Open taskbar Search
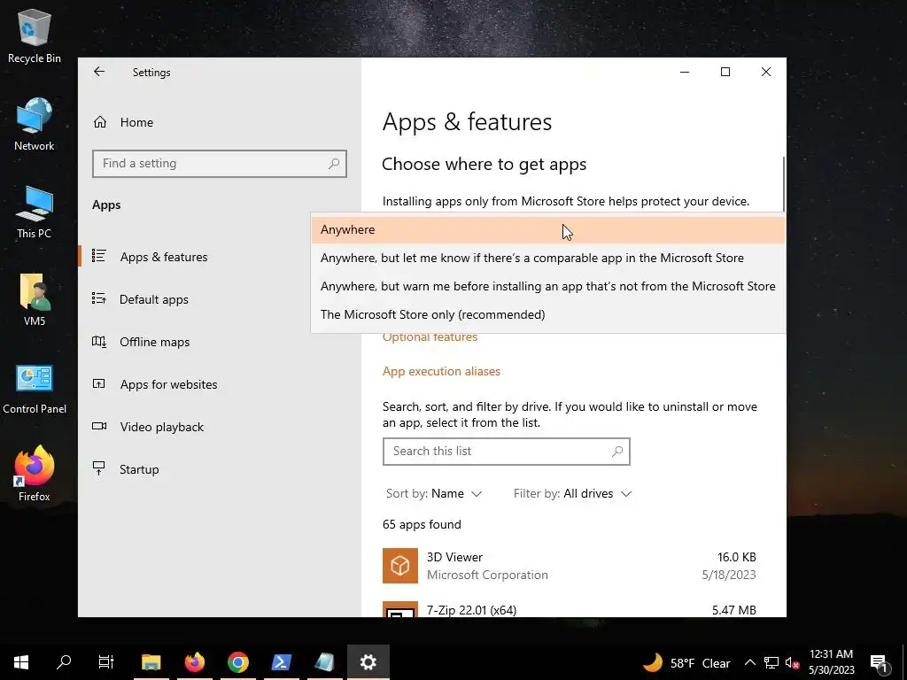Viewport: 907px width, 680px height. tap(64, 662)
